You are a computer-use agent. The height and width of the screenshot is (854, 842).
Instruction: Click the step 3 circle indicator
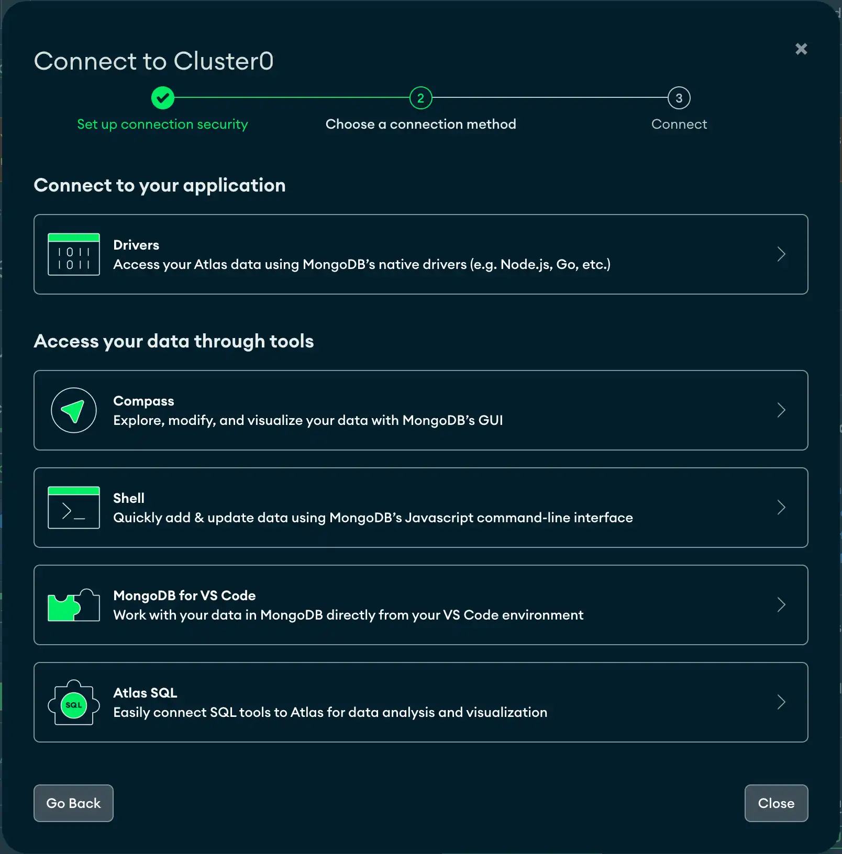679,97
